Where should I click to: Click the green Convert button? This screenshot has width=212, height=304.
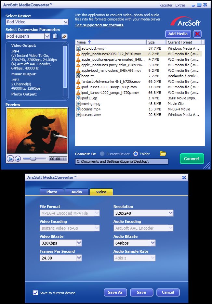(x=192, y=158)
